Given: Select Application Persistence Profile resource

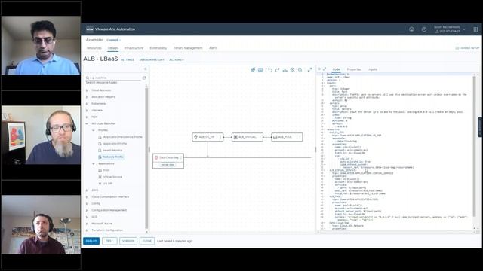Looking at the screenshot, I should pyautogui.click(x=122, y=137).
